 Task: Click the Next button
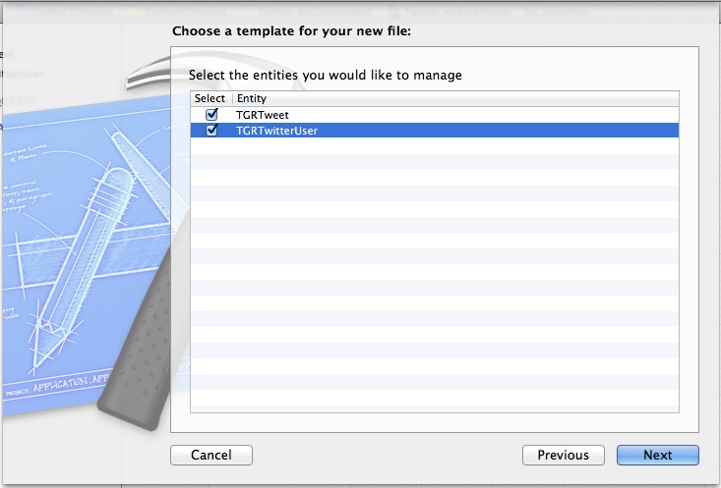coord(657,455)
